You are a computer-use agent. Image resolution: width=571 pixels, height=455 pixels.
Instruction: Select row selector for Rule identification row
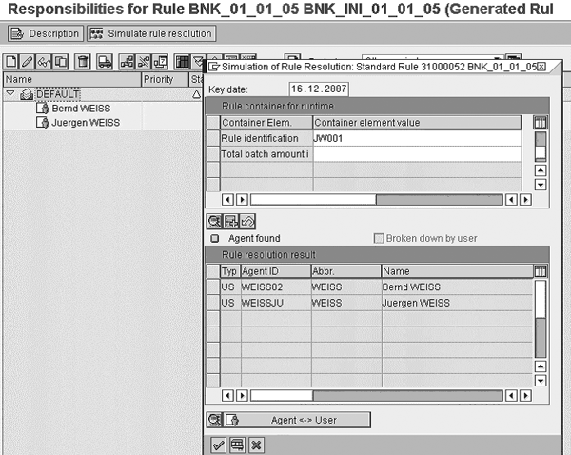pyautogui.click(x=213, y=138)
